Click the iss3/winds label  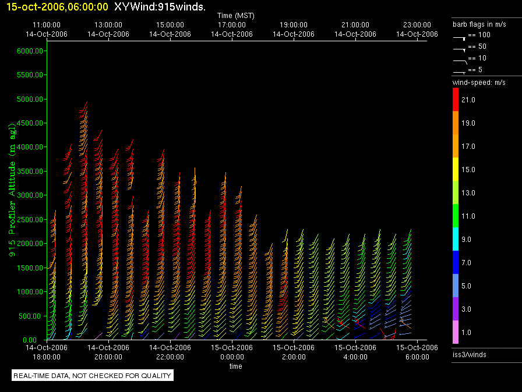pos(469,355)
